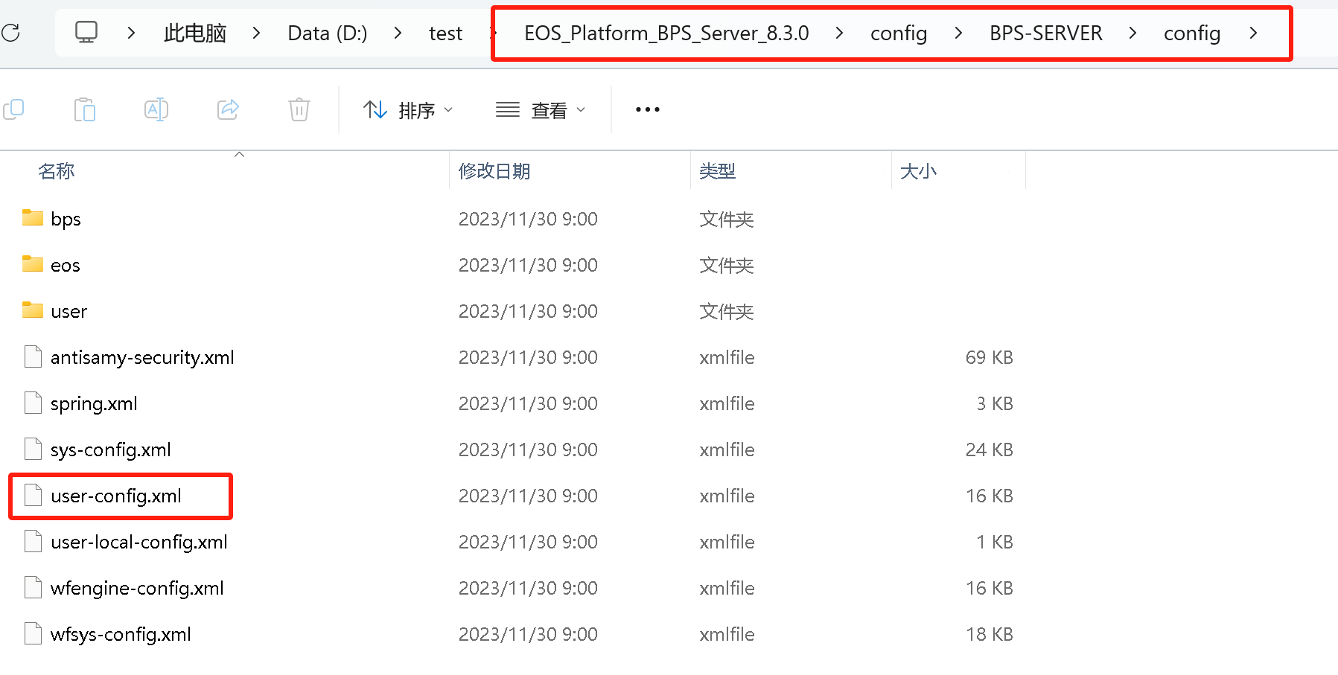This screenshot has height=675, width=1338.
Task: Click the computer monitor icon in breadcrumb
Action: tap(86, 33)
